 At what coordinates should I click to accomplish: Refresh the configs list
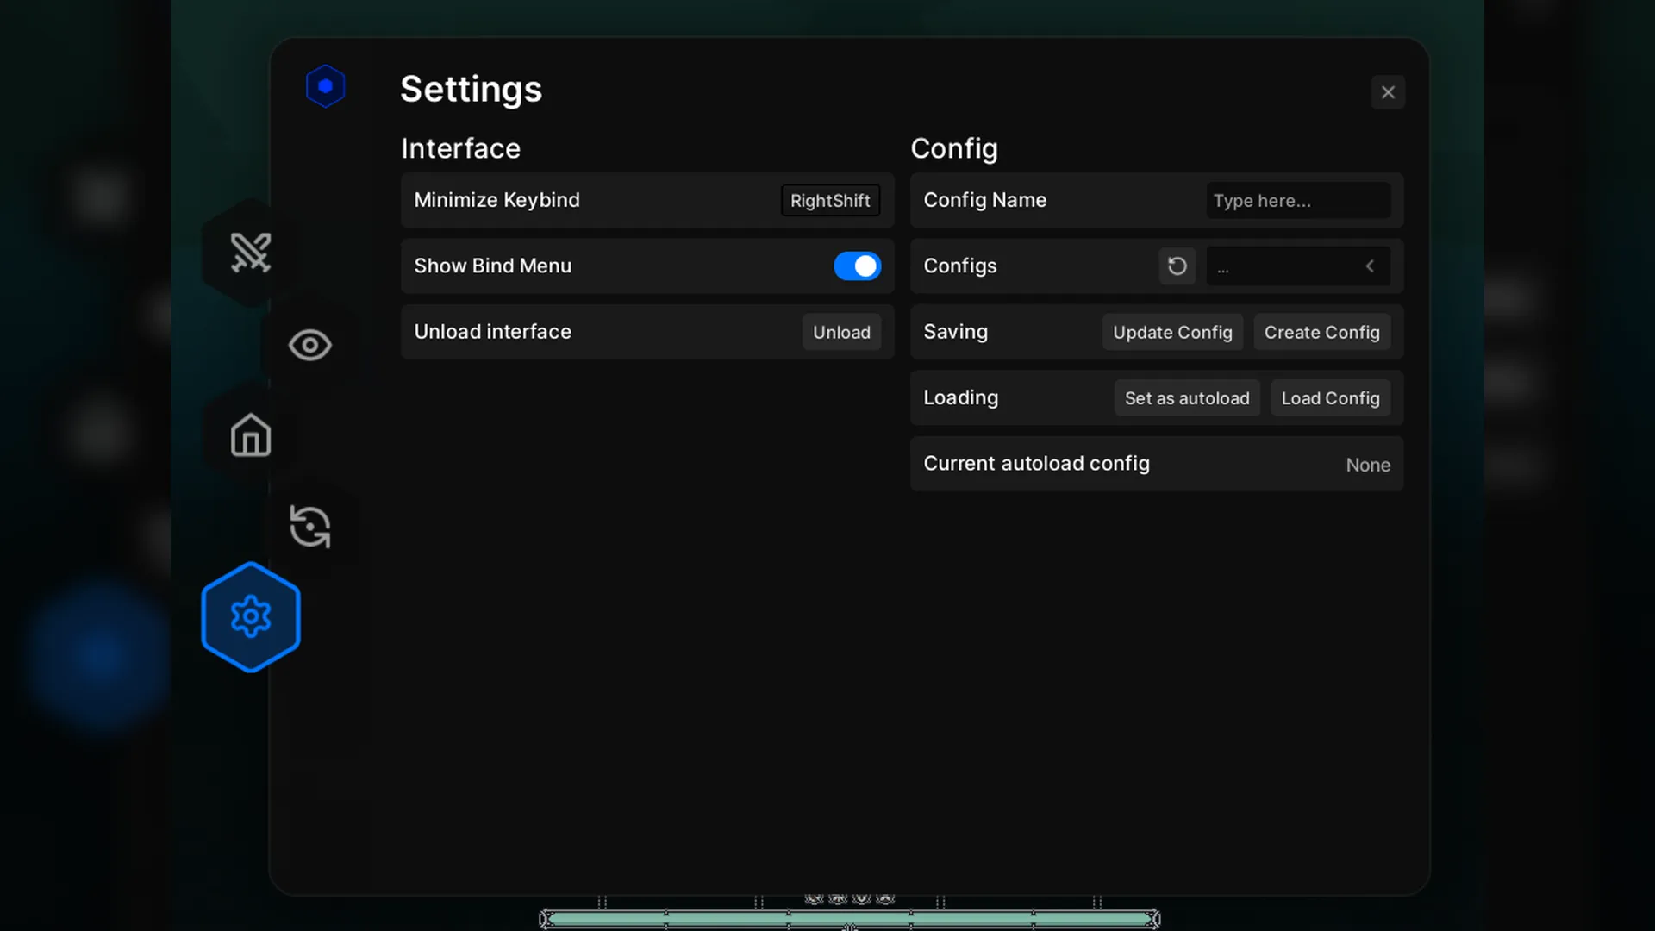[1177, 266]
